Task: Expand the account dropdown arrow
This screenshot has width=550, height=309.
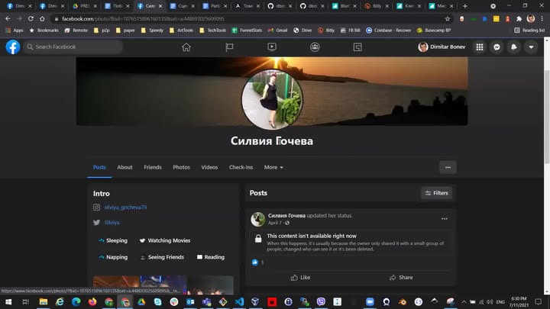Action: point(531,47)
